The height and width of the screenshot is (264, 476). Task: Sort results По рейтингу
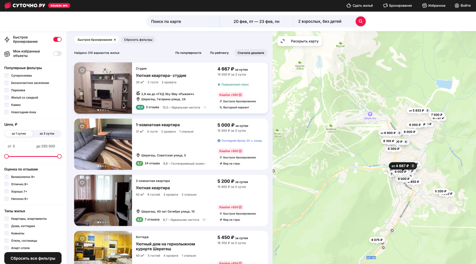(219, 53)
